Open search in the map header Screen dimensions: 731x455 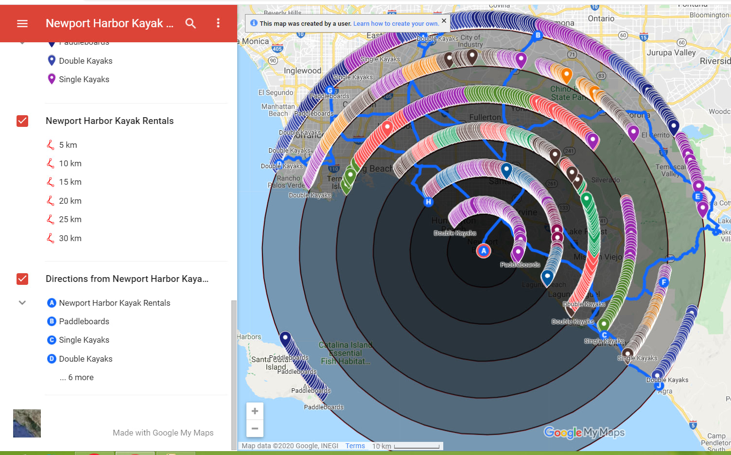[191, 23]
